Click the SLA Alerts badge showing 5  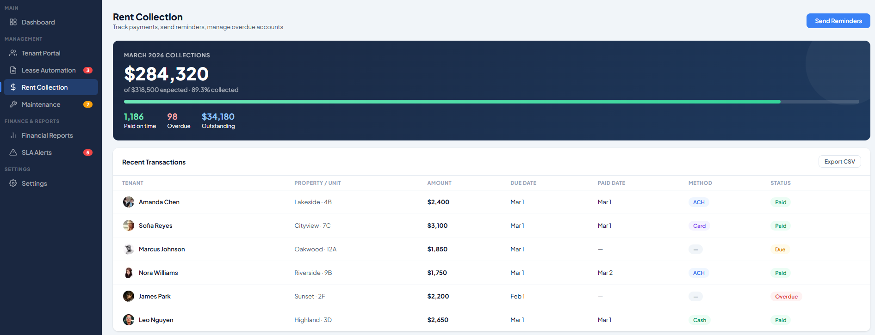click(88, 152)
